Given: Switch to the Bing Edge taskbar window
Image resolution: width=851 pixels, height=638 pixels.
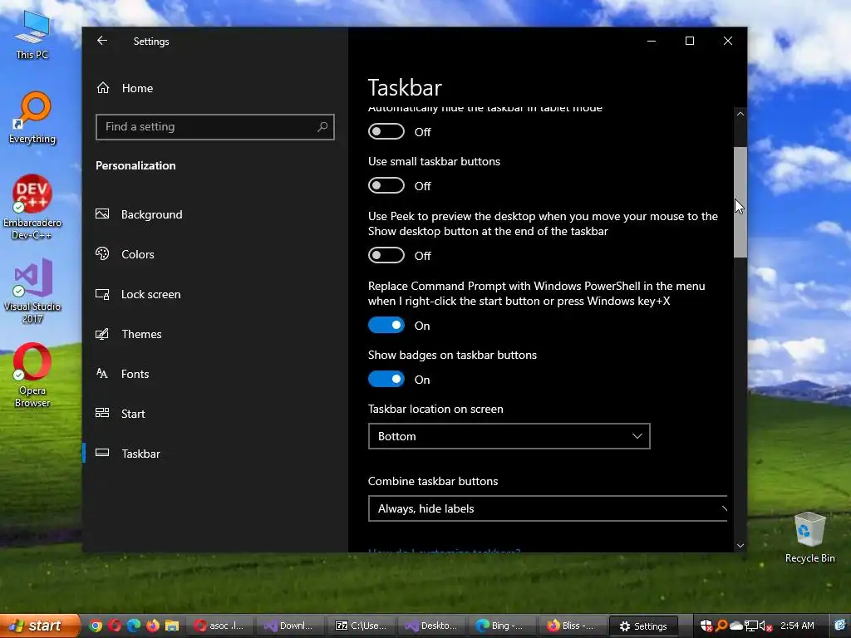Looking at the screenshot, I should coord(503,626).
